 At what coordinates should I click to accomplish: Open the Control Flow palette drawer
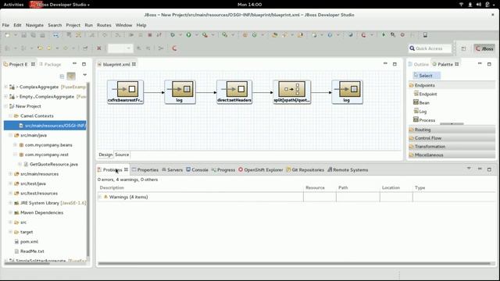pos(452,138)
